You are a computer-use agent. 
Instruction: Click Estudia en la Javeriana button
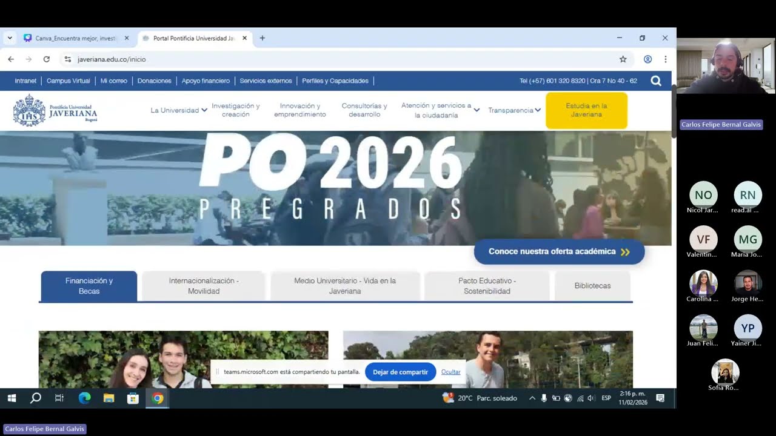point(586,110)
